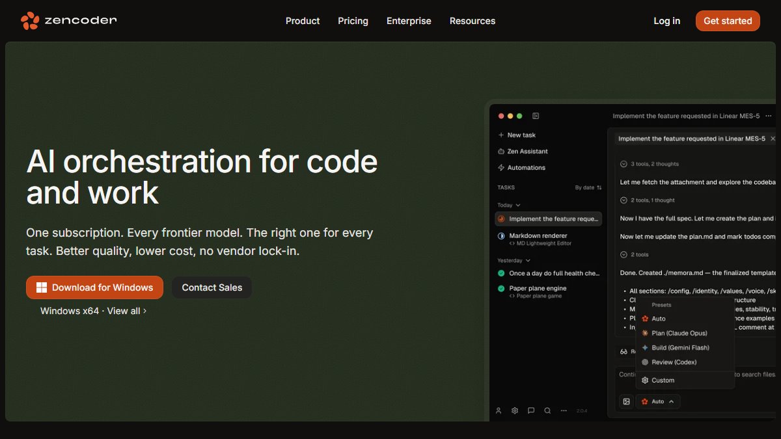781x439 pixels.
Task: Click the account profile icon in sidebar footer
Action: (x=499, y=410)
